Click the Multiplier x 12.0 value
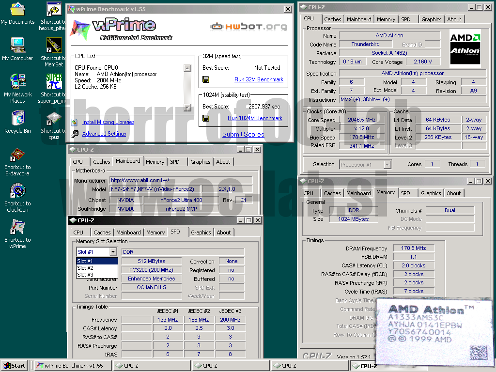The image size is (496, 372). click(x=361, y=129)
